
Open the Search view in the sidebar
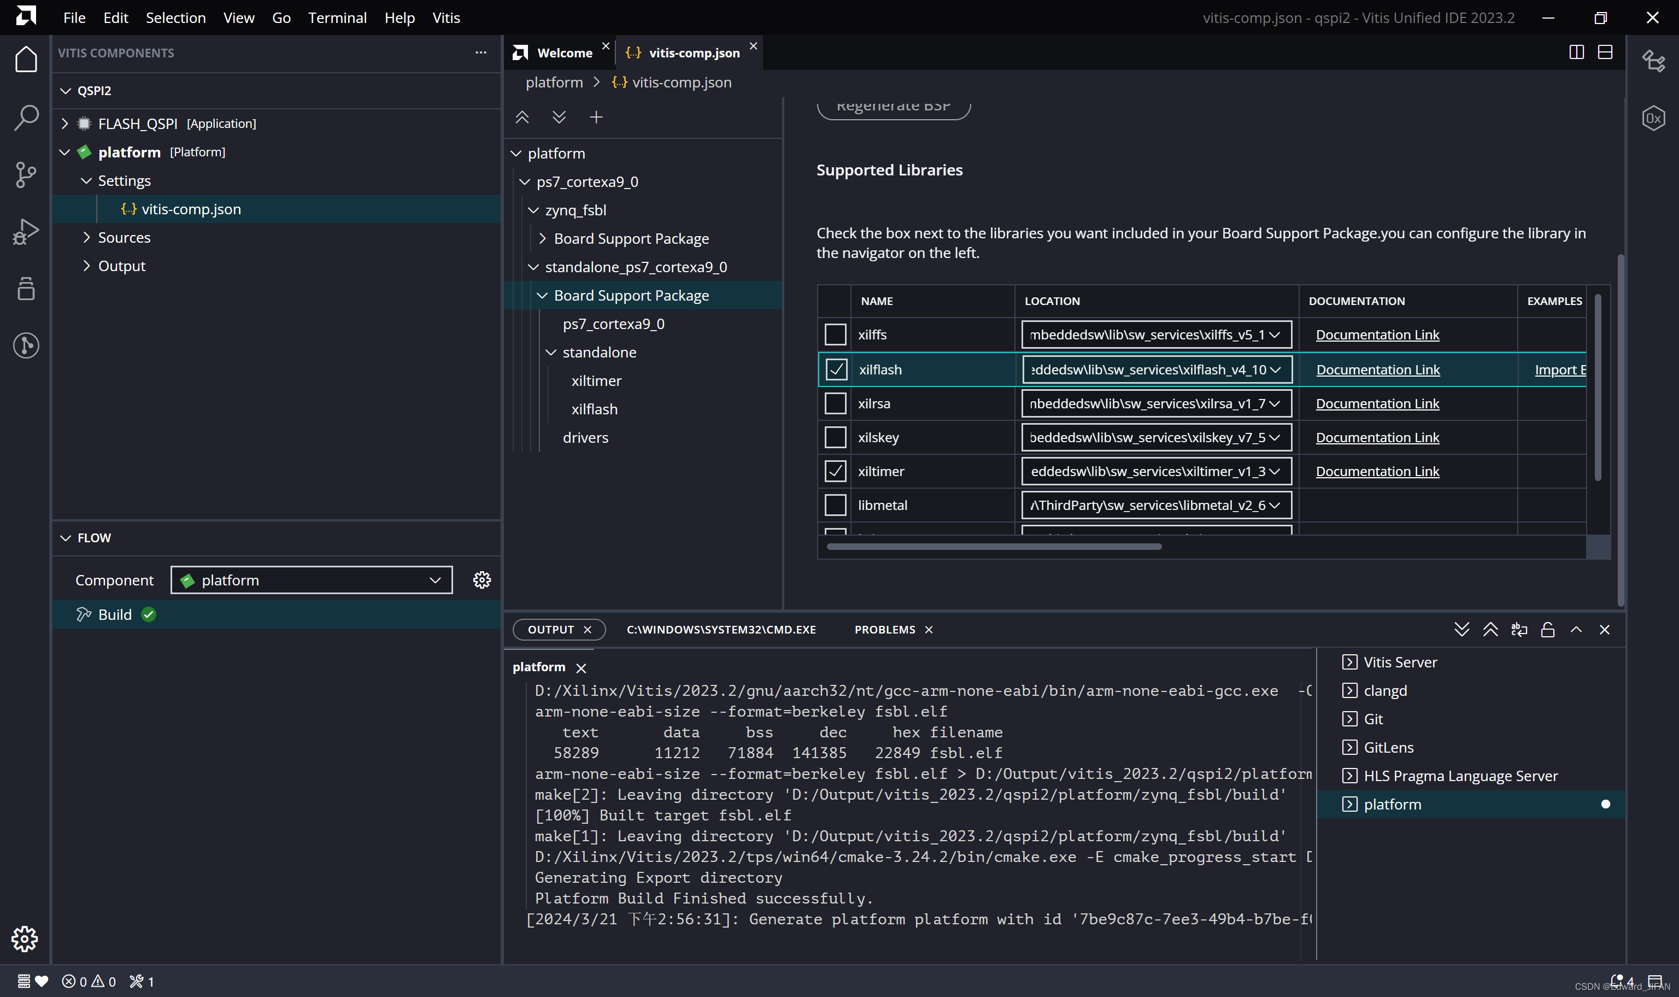(x=26, y=117)
